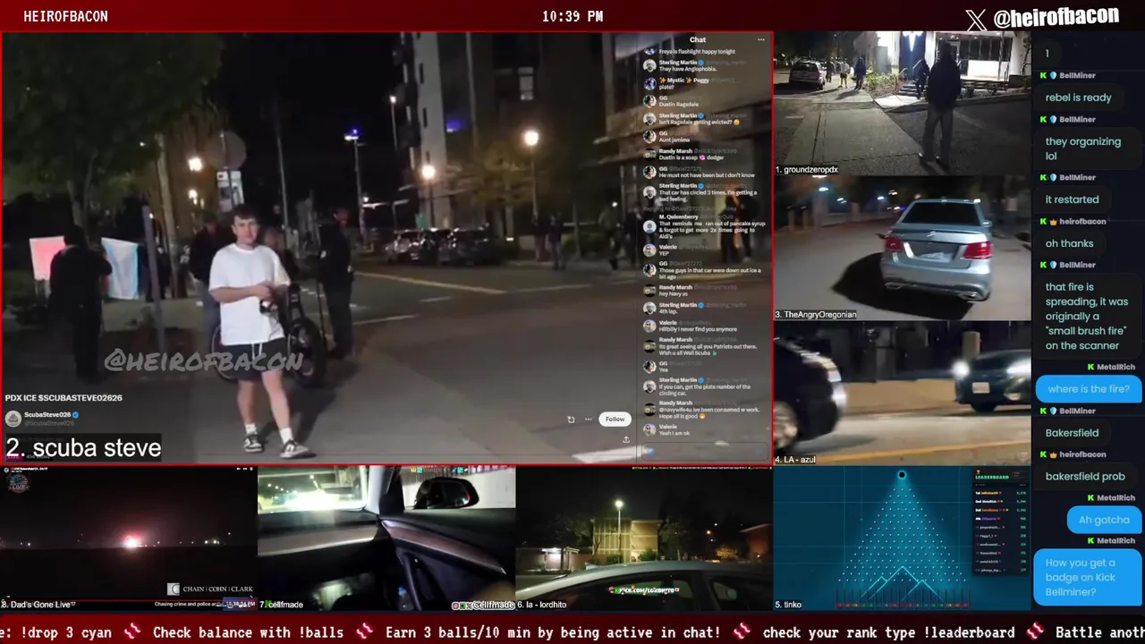Select the la - lordhito stream tile
Image resolution: width=1145 pixels, height=644 pixels.
tap(644, 538)
